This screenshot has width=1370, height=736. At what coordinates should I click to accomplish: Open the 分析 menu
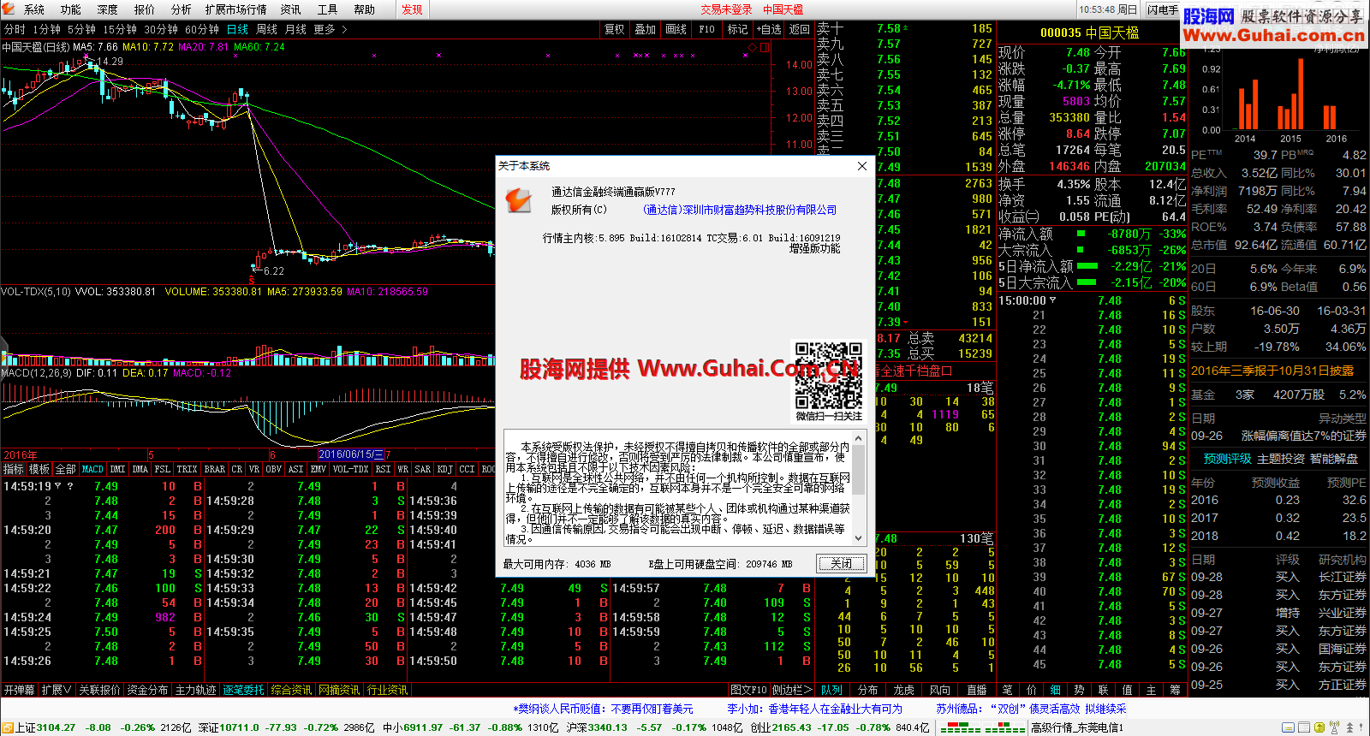tap(181, 9)
